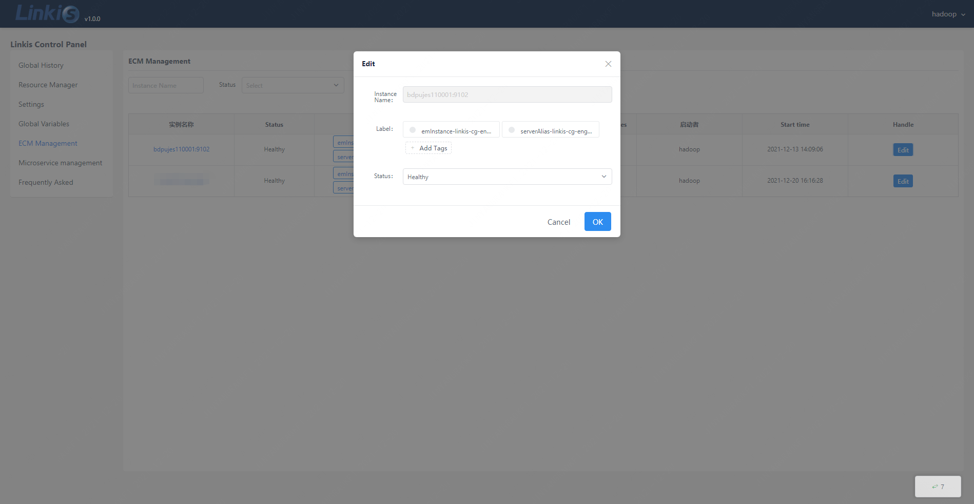
Task: Open the Status filter Select dropdown
Action: (293, 85)
